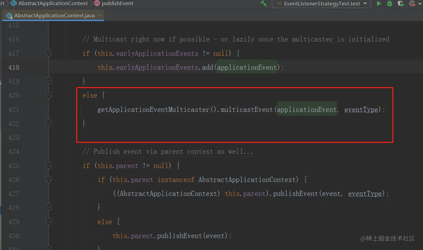The width and height of the screenshot is (423, 250).
Task: Collapse the instanceof block at line 426
Action: (48, 180)
